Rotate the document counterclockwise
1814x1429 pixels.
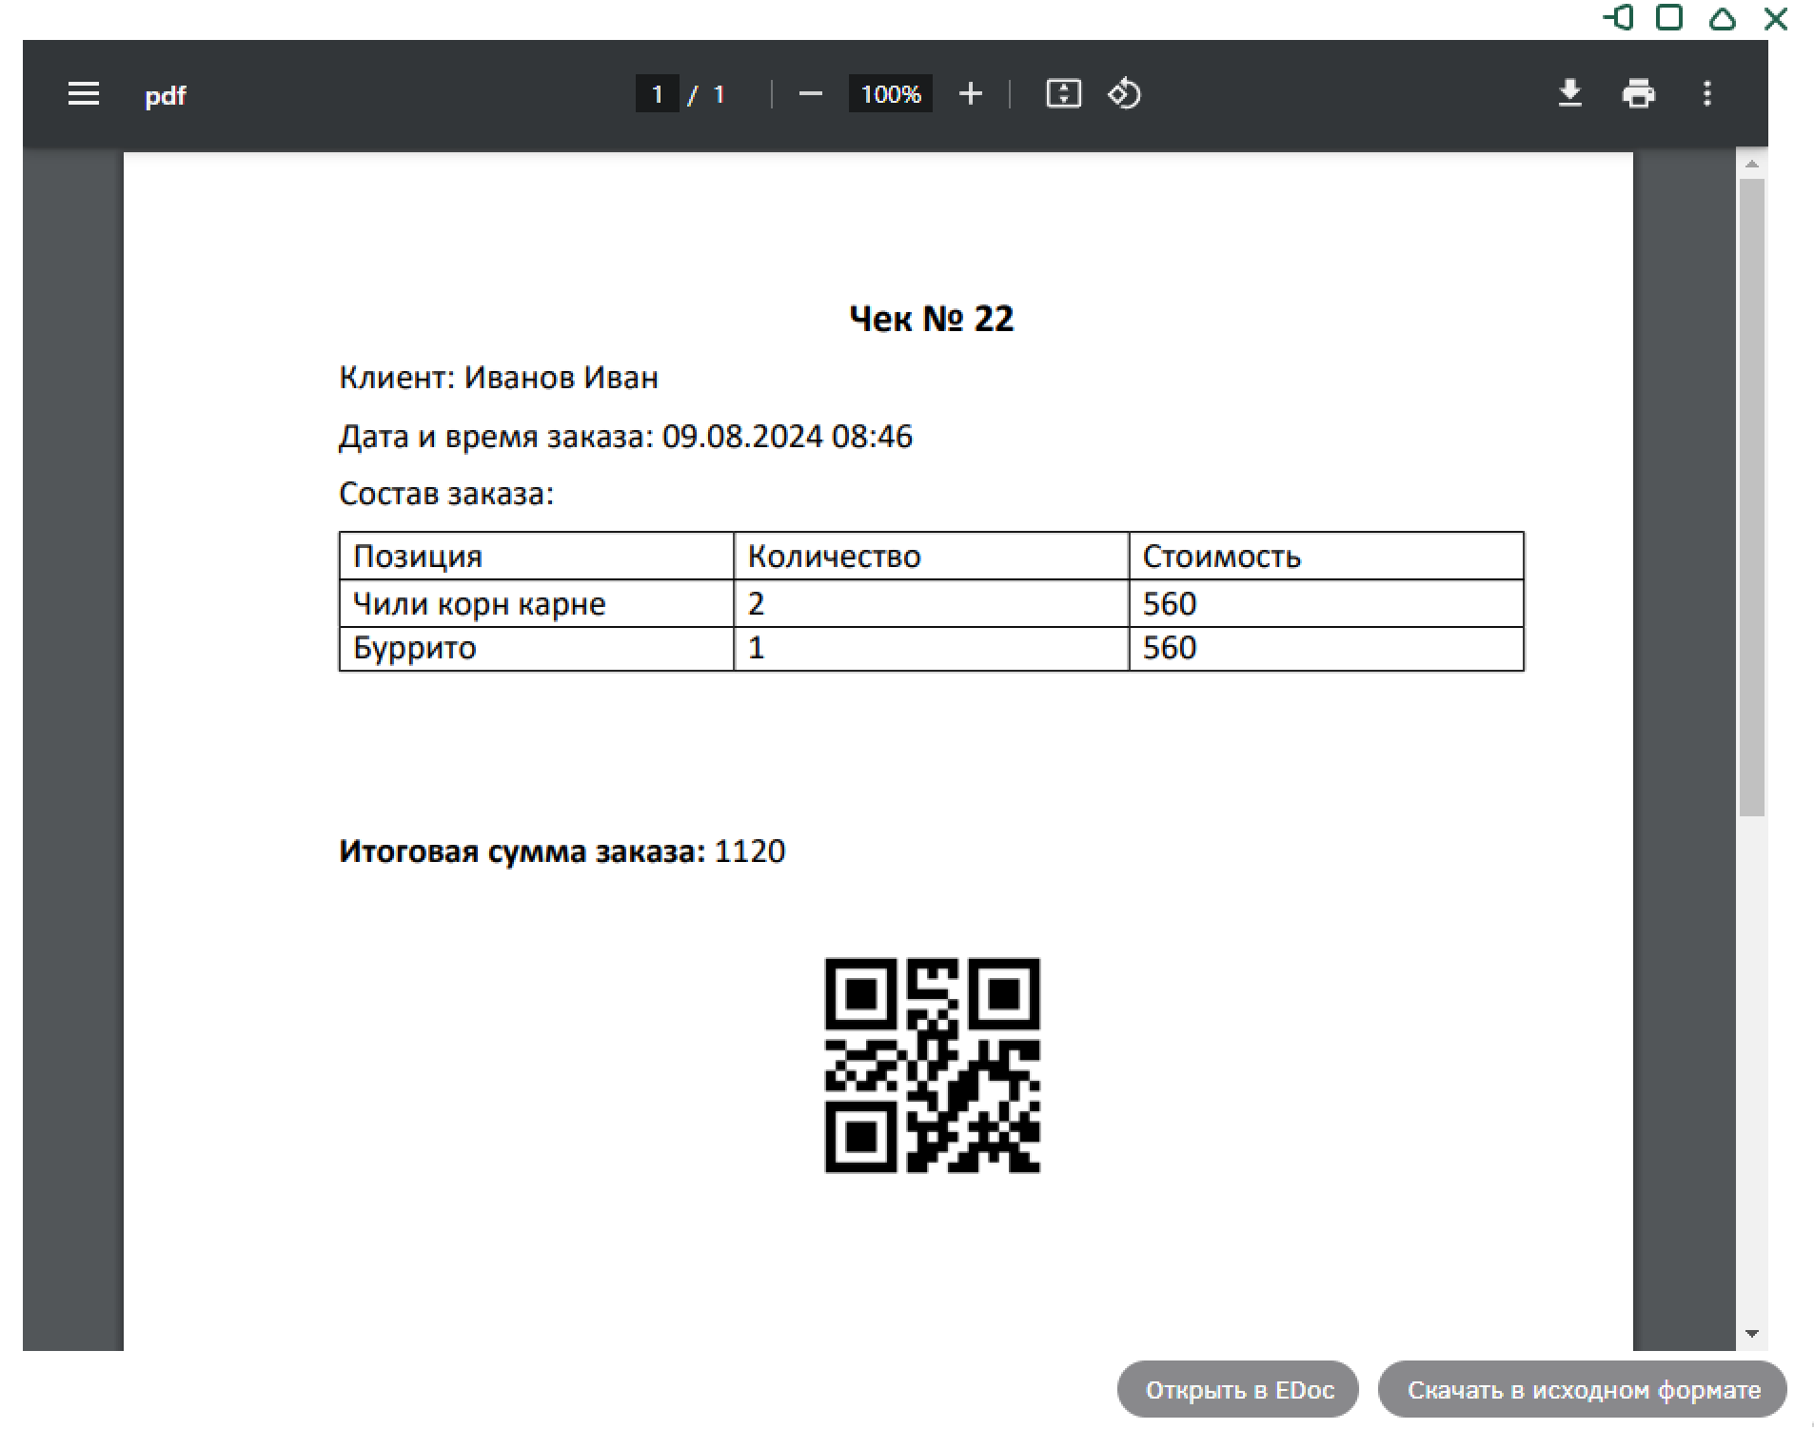[x=1124, y=94]
